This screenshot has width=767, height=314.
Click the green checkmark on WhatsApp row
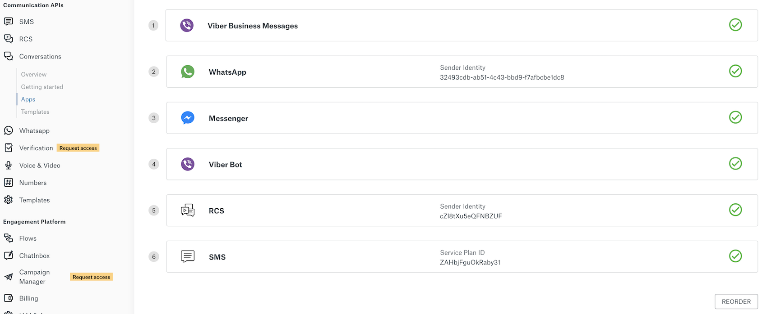pyautogui.click(x=735, y=71)
